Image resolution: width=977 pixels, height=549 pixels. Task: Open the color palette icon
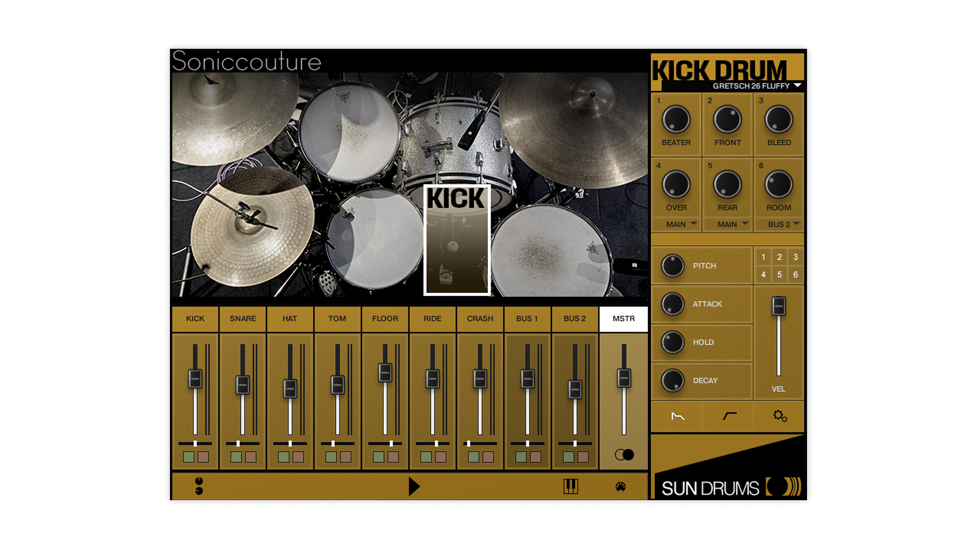pyautogui.click(x=620, y=486)
